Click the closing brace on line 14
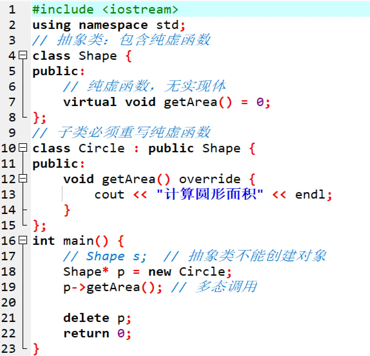Image resolution: width=370 pixels, height=356 pixels. [x=67, y=210]
